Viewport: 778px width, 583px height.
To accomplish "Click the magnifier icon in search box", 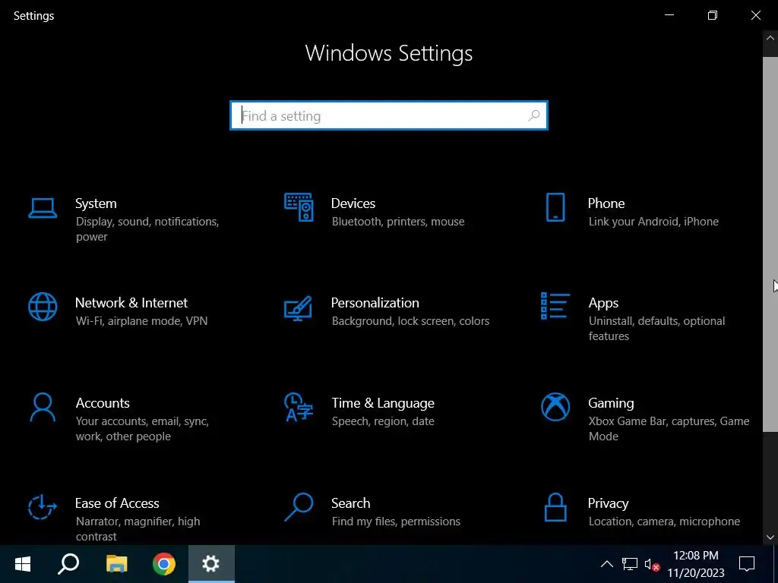I will coord(534,115).
